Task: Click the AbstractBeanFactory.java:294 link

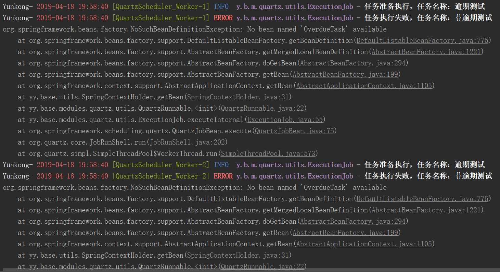Action: [352, 63]
